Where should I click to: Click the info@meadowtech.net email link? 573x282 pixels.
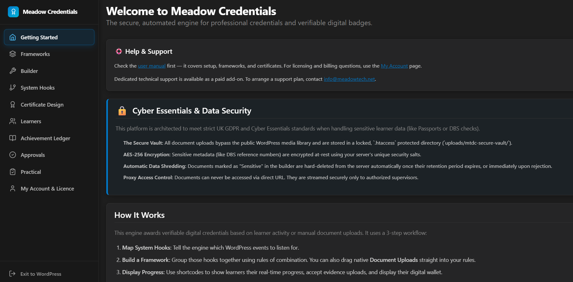pyautogui.click(x=349, y=79)
